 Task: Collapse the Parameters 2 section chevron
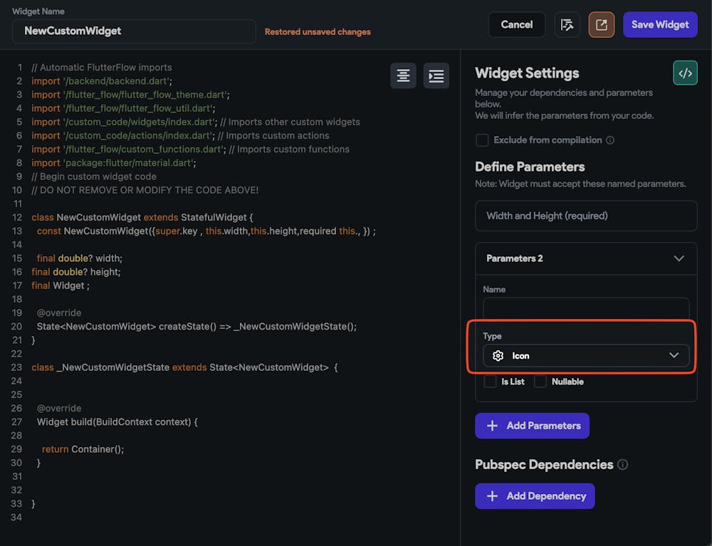click(x=679, y=258)
